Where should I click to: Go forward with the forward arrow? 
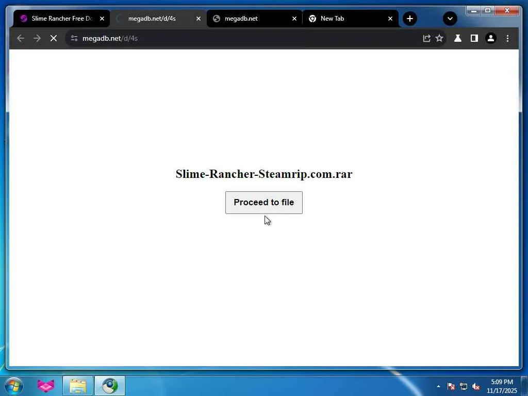click(x=37, y=38)
